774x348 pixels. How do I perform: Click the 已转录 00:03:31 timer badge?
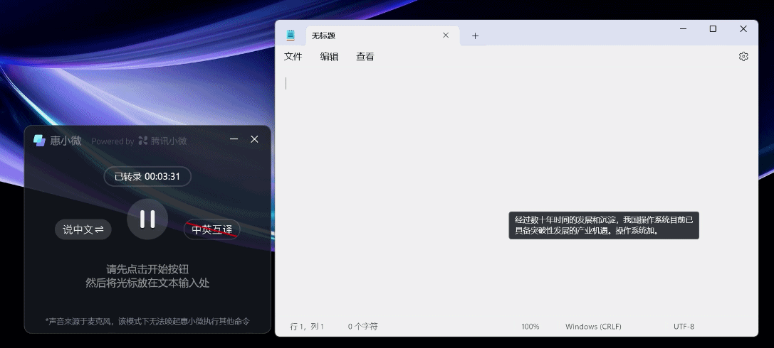tap(147, 176)
